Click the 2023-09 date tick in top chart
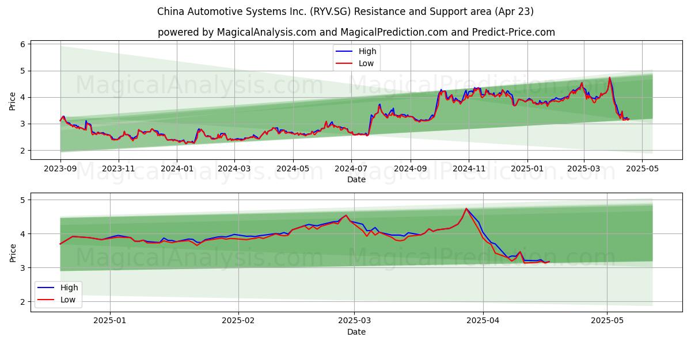Viewport: 691px width, 345px height. (x=60, y=169)
